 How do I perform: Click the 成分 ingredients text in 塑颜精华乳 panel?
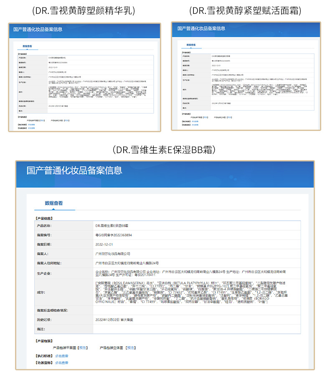(x=98, y=92)
